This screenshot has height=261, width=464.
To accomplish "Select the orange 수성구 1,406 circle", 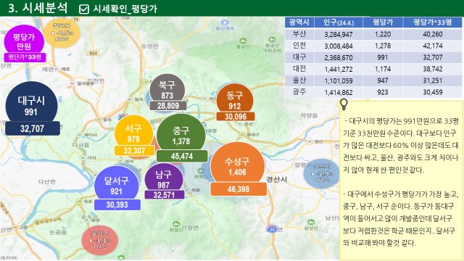I will point(237,166).
